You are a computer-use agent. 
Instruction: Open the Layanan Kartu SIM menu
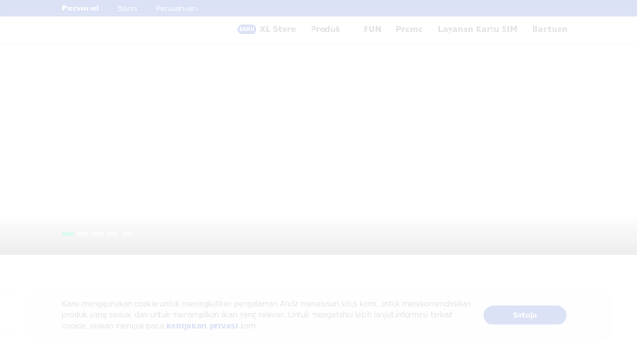coord(478,29)
